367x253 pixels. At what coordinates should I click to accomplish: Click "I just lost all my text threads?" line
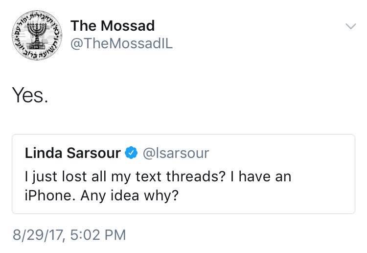tap(125, 177)
